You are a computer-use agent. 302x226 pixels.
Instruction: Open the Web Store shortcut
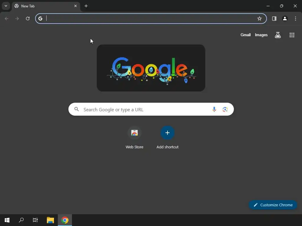[x=134, y=138]
